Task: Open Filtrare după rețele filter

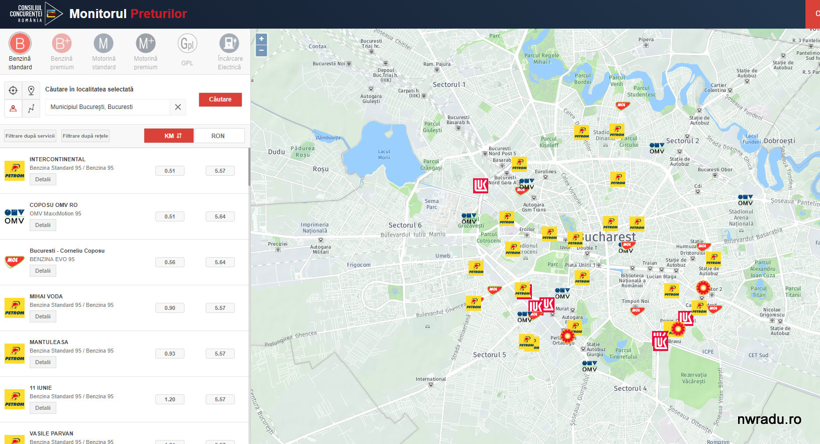Action: [x=85, y=136]
